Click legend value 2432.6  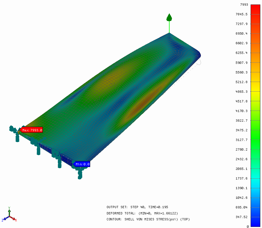(x=242, y=159)
